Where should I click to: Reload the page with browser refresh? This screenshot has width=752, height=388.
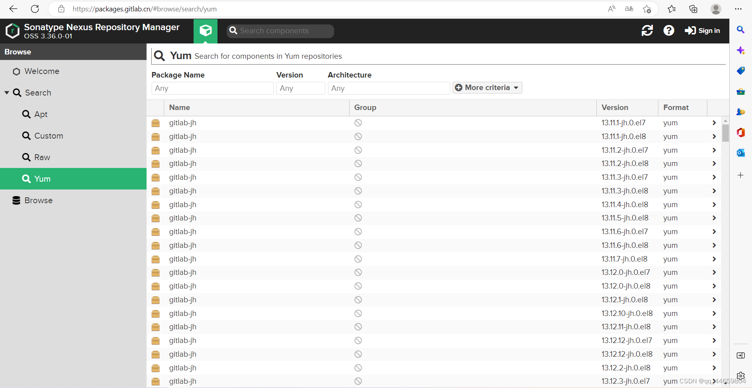[x=35, y=9]
